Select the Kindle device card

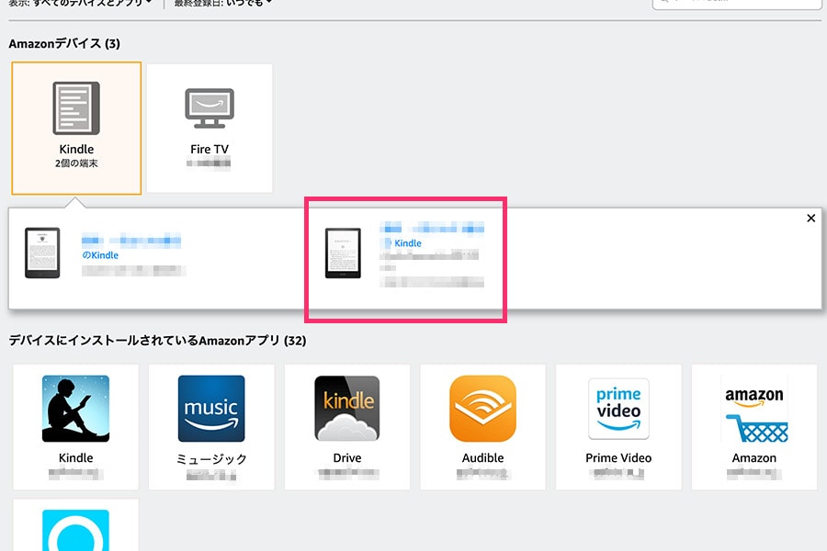[76, 129]
